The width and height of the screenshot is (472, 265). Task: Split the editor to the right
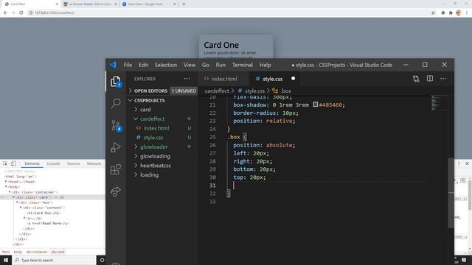click(430, 79)
